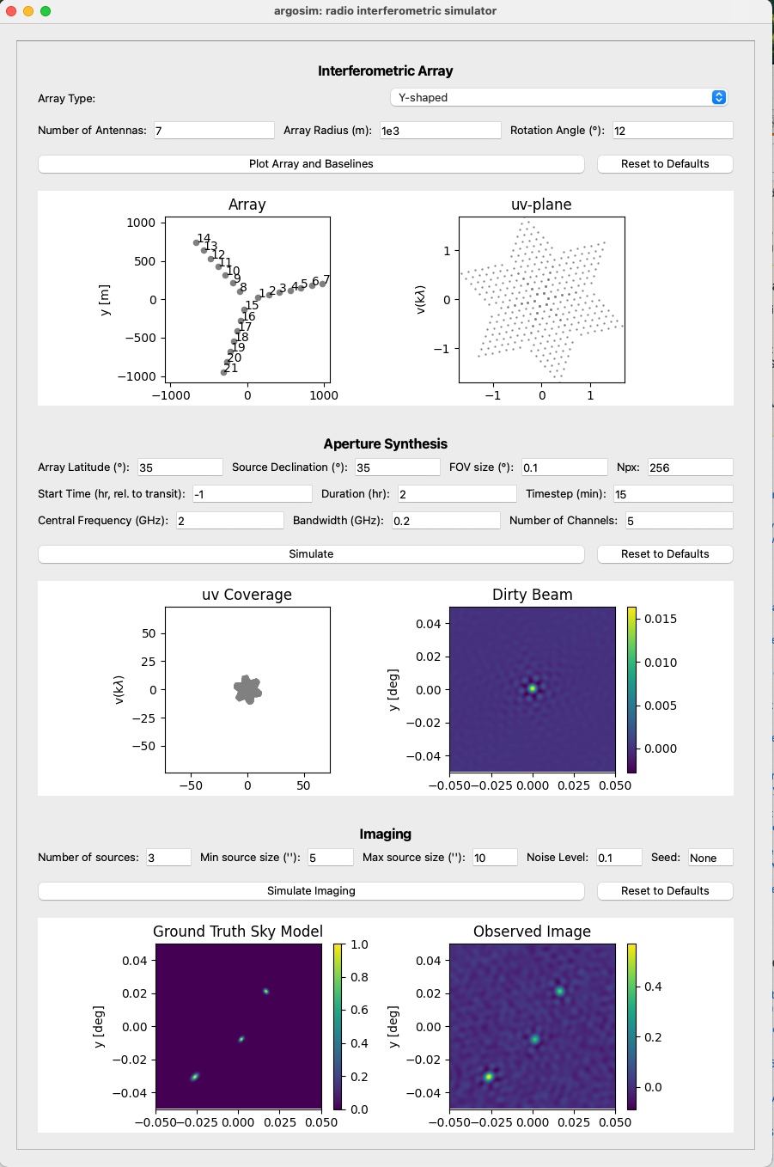This screenshot has height=1167, width=774.
Task: Click the Noise Level input field
Action: point(619,858)
